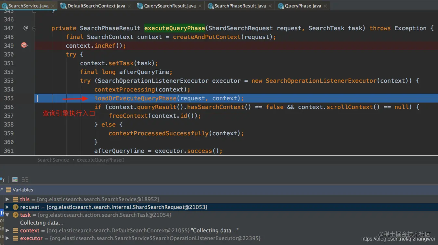Click SearchService in the breadcrumb bar
The width and height of the screenshot is (438, 245).
(53, 160)
